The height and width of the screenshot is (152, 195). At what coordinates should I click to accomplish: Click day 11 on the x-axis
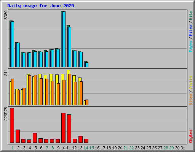(x=69, y=148)
